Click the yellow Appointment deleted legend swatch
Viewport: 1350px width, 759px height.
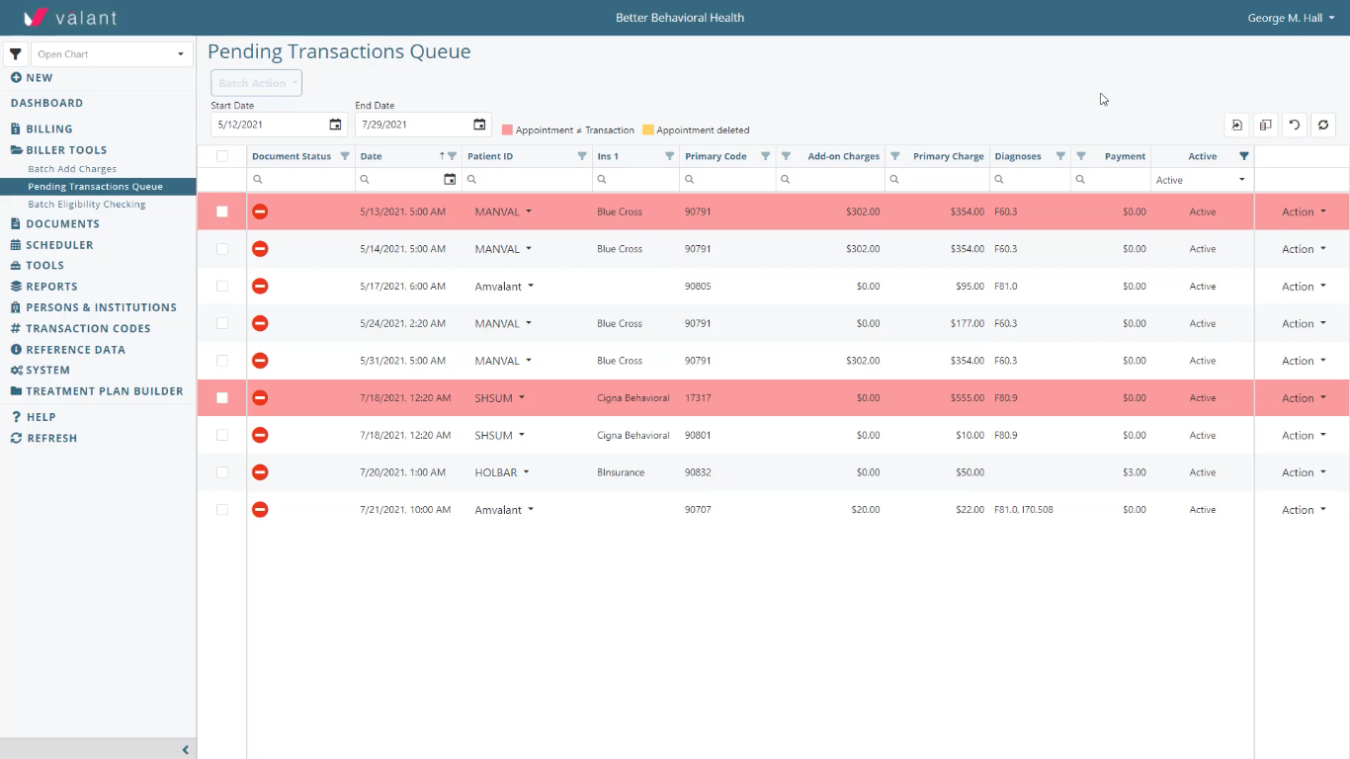tap(648, 129)
